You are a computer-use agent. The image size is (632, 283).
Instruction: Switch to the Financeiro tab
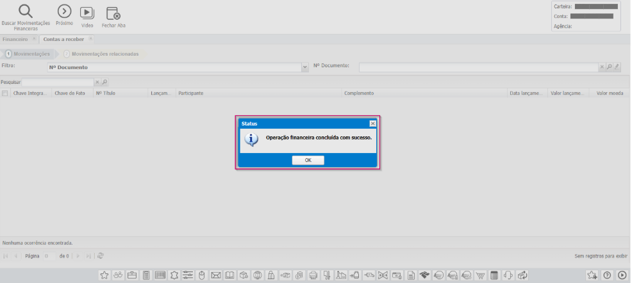point(15,39)
